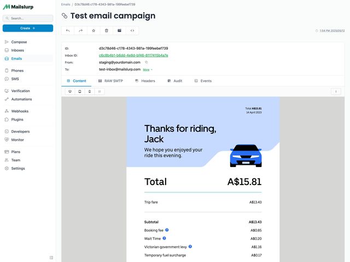Click the reply arrow icon
The width and height of the screenshot is (350, 262).
coord(68,31)
